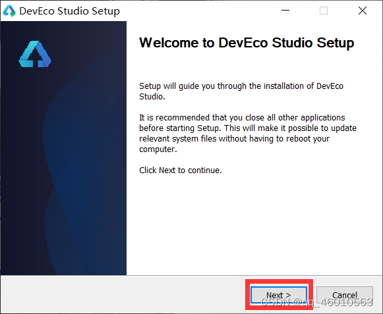Close the DevEco Studio Setup window
383x314 pixels.
click(x=363, y=11)
